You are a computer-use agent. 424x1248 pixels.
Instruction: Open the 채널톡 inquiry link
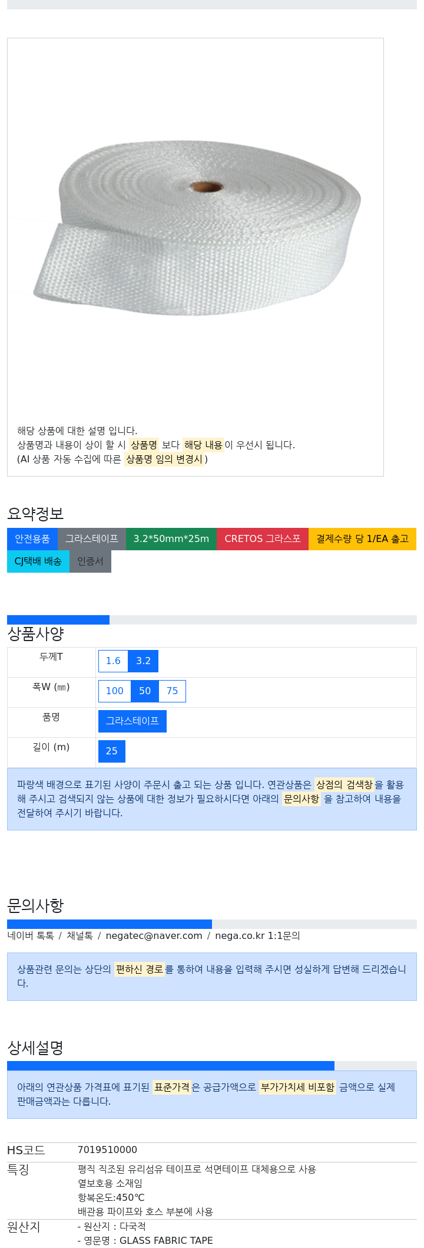pos(79,936)
